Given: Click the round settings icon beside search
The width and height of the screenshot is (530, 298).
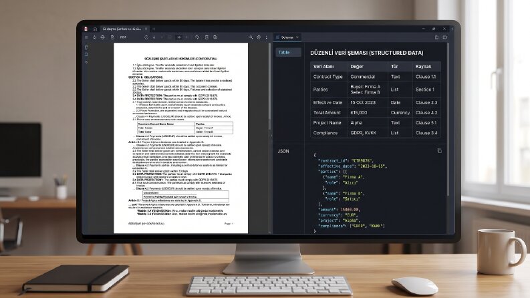Looking at the screenshot, I should (x=259, y=37).
